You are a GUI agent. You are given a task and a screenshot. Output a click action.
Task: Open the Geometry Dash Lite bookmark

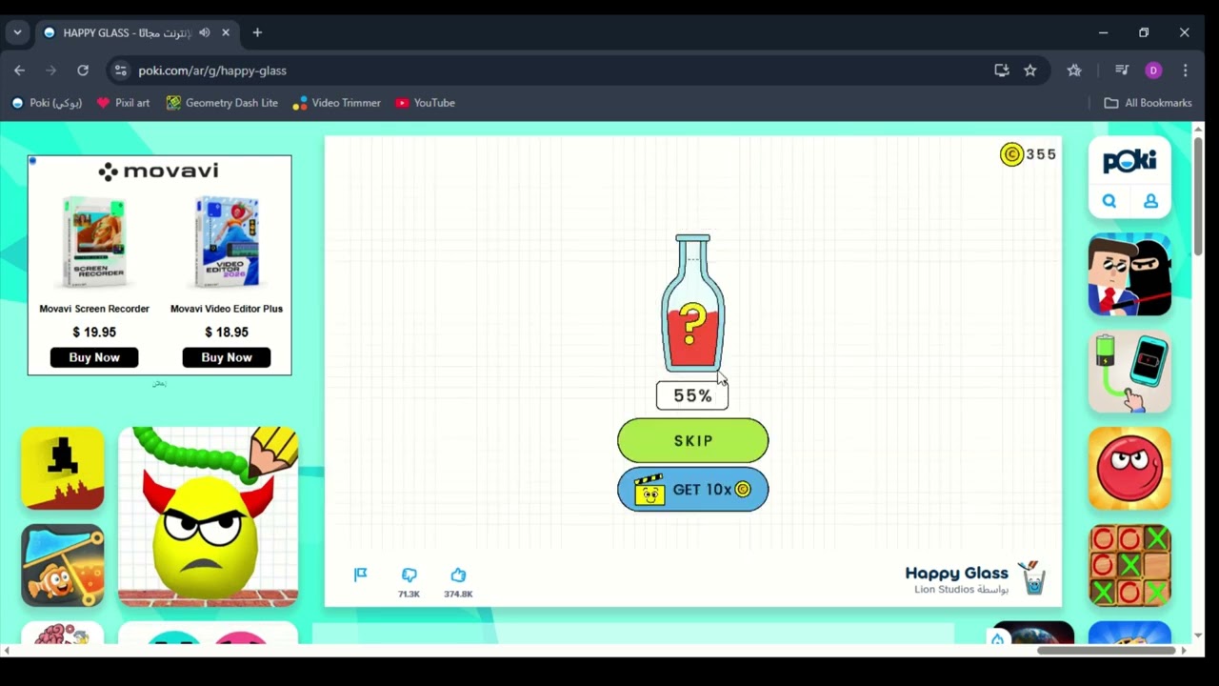click(222, 103)
